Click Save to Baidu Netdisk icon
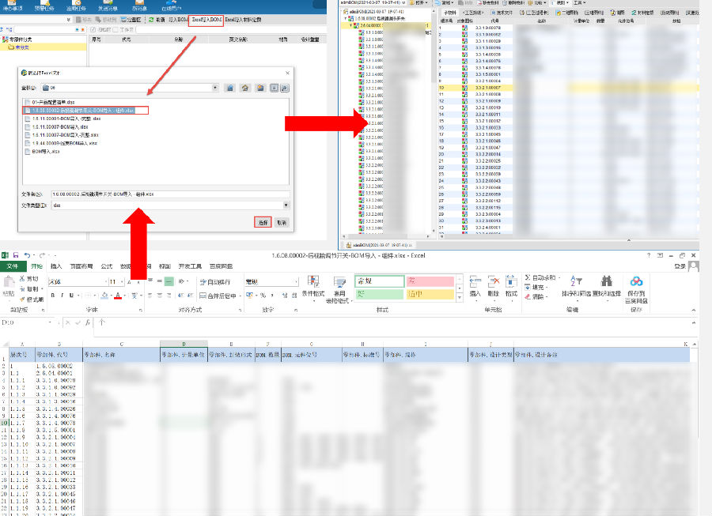 (636, 282)
